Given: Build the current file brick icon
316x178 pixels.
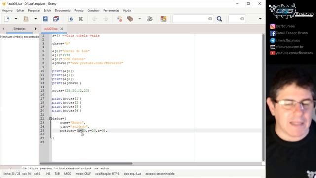Looking at the screenshot, I should [x=130, y=19].
